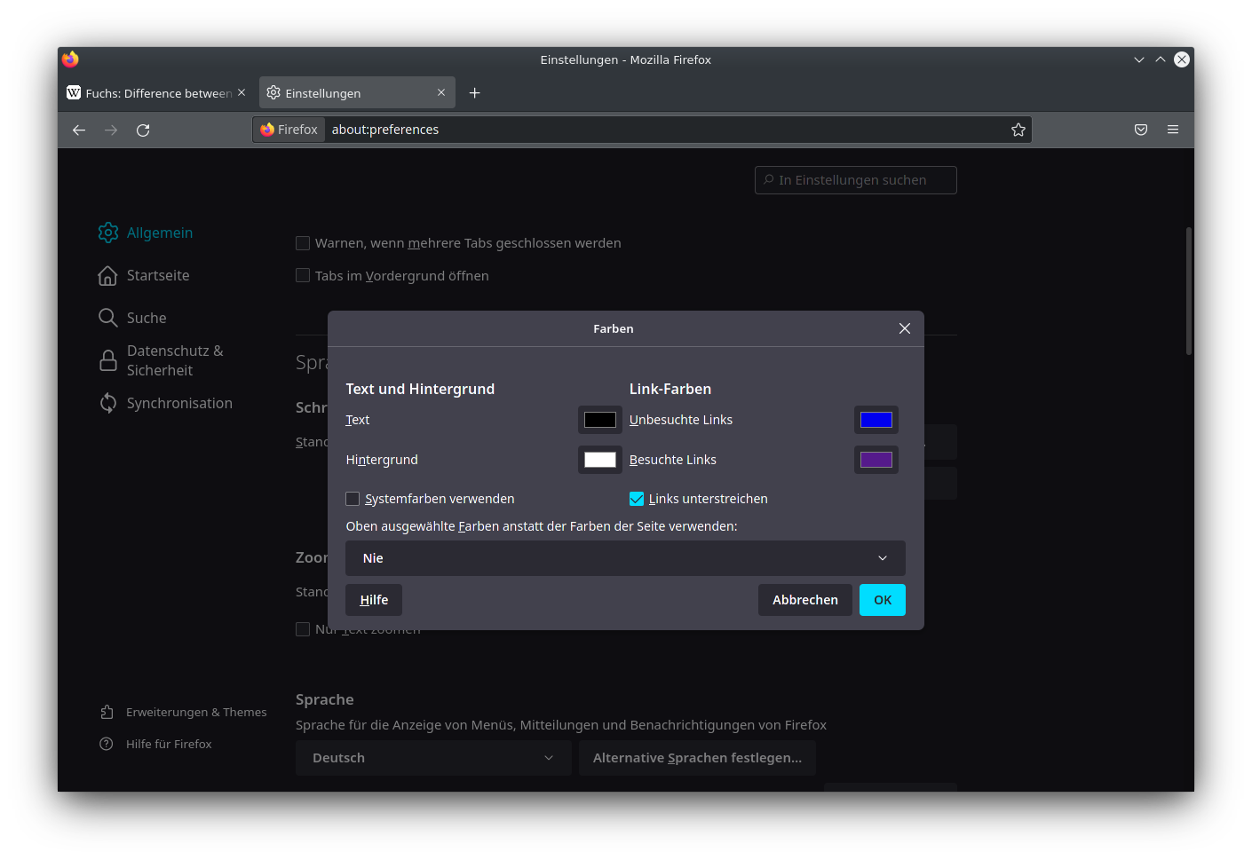Check Warnen, wenn mehrere Tabs geschlossen werden
1252x860 pixels.
[303, 243]
